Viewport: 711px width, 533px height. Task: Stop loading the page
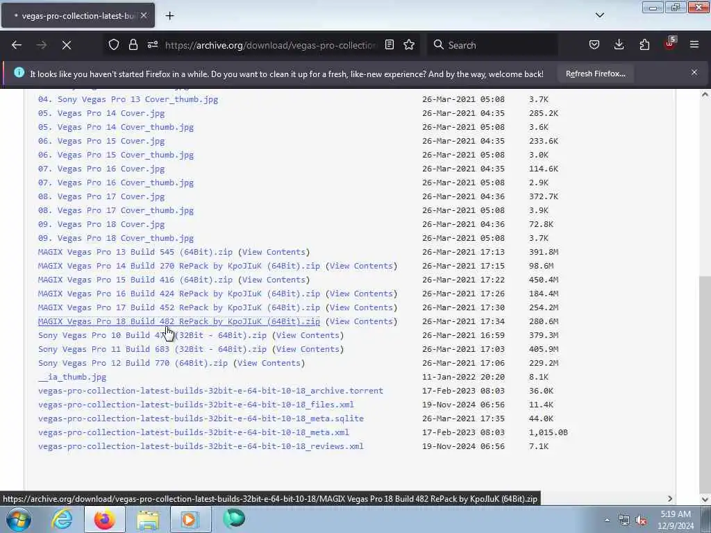67,45
